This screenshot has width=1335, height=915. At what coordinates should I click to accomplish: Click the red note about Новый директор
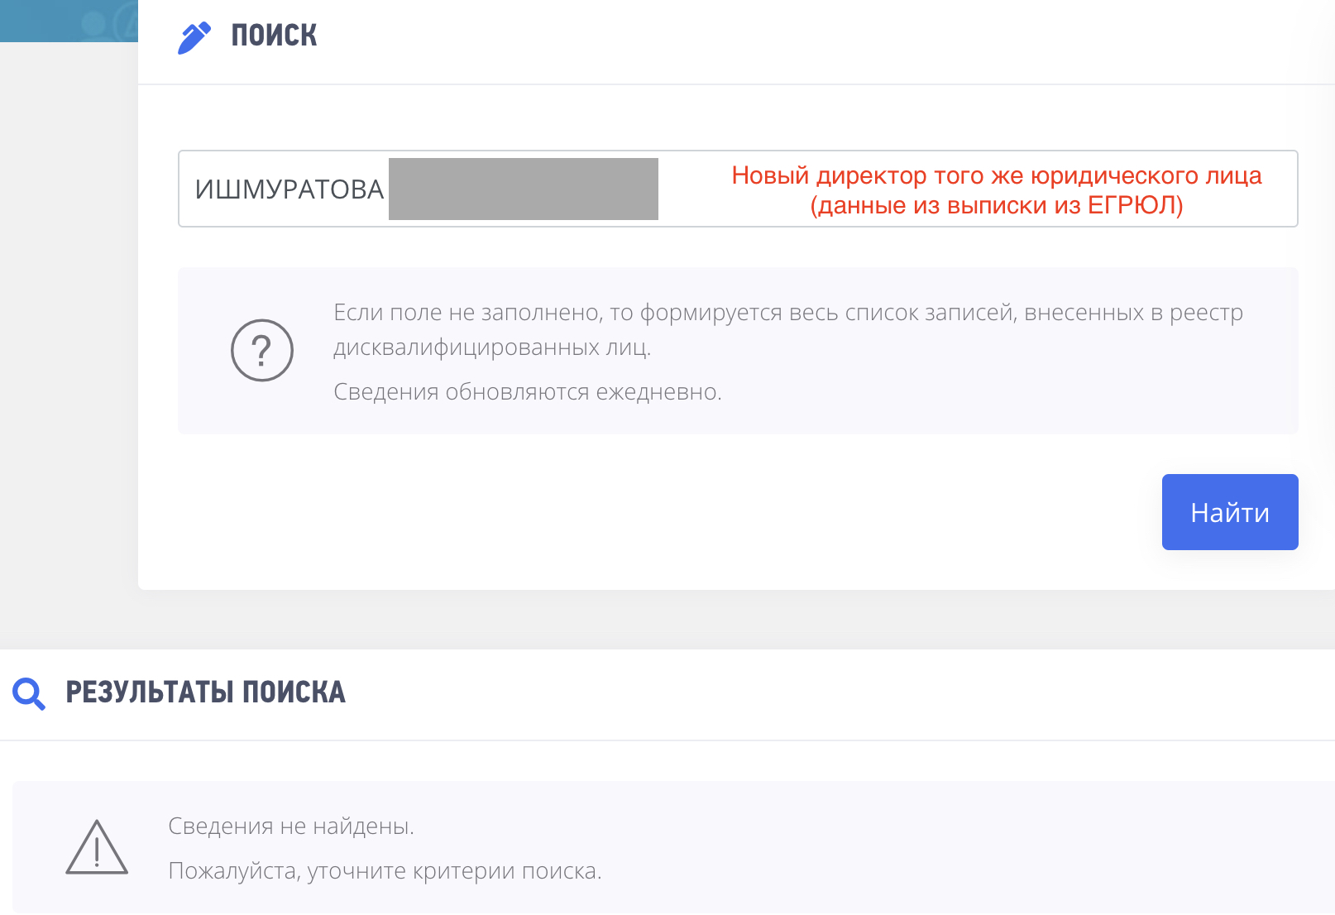[x=996, y=189]
